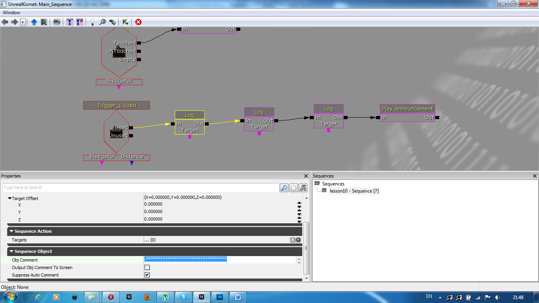This screenshot has width=539, height=303.
Task: Enable Output Obj Comment To Screen checkbox
Action: (147, 267)
